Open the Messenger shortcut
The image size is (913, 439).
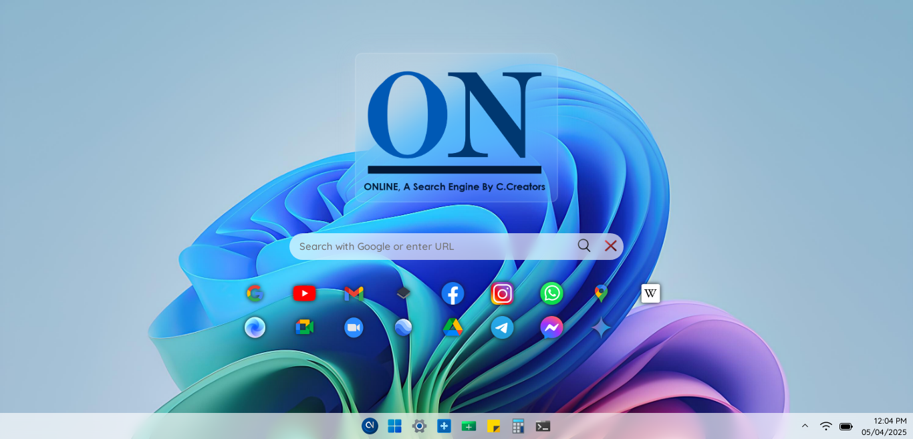click(551, 327)
